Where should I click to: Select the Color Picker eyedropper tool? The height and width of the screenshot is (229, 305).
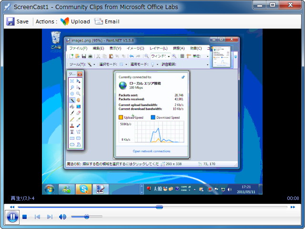point(78,119)
